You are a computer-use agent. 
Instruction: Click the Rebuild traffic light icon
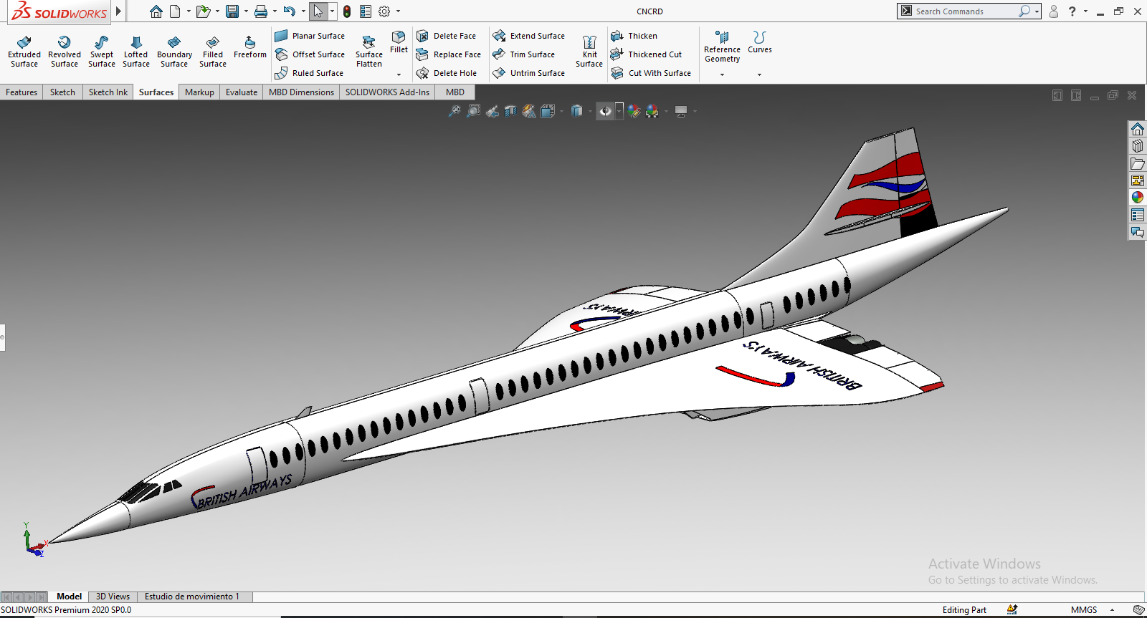tap(347, 11)
